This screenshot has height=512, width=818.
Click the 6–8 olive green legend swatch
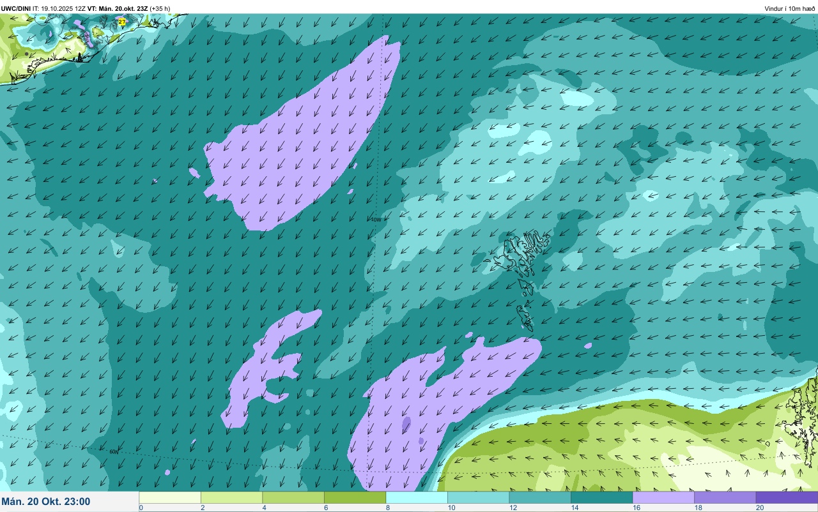(x=355, y=497)
